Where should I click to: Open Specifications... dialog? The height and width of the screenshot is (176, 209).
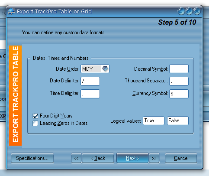point(32,158)
